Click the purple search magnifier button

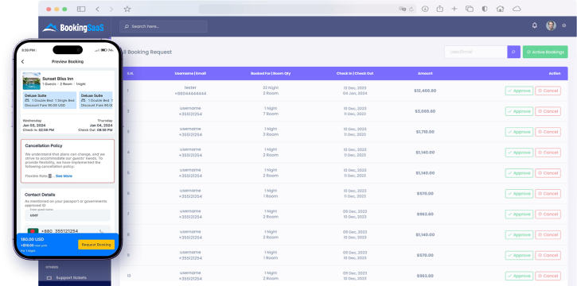[513, 52]
